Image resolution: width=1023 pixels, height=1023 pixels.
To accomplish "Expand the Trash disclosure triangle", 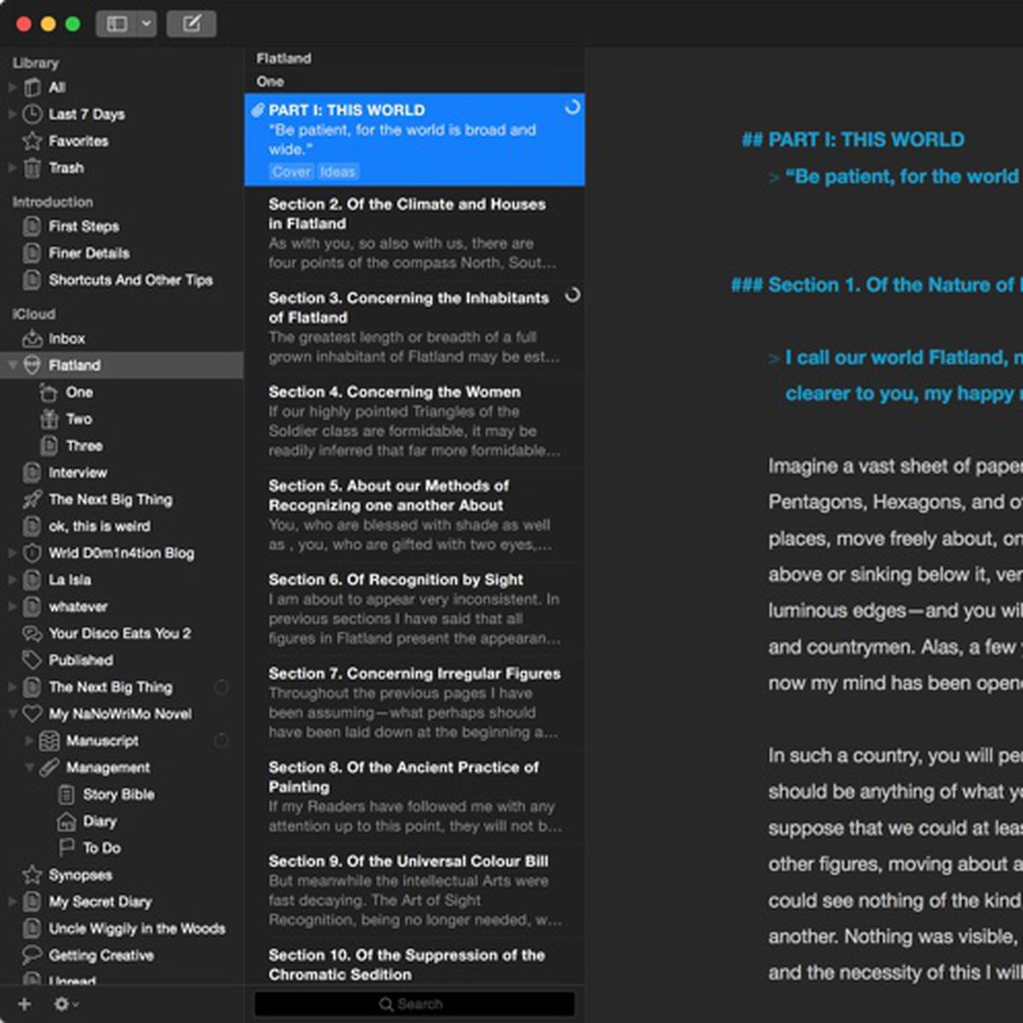I will point(12,168).
